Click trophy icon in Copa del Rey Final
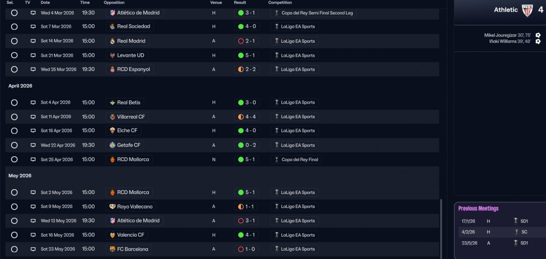 (x=276, y=159)
